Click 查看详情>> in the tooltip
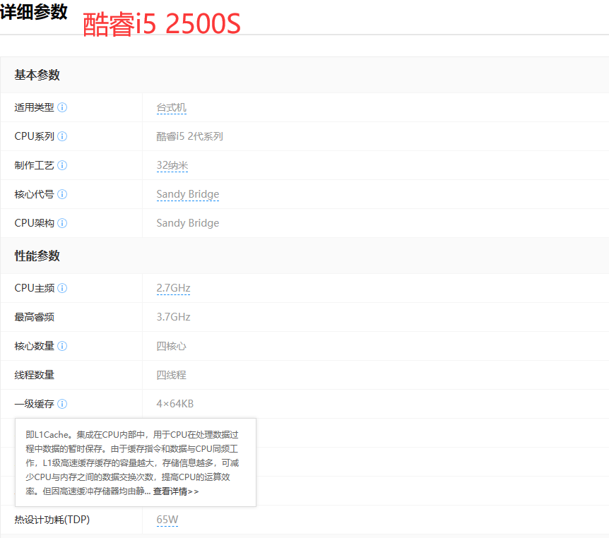Image resolution: width=609 pixels, height=538 pixels. pos(175,491)
